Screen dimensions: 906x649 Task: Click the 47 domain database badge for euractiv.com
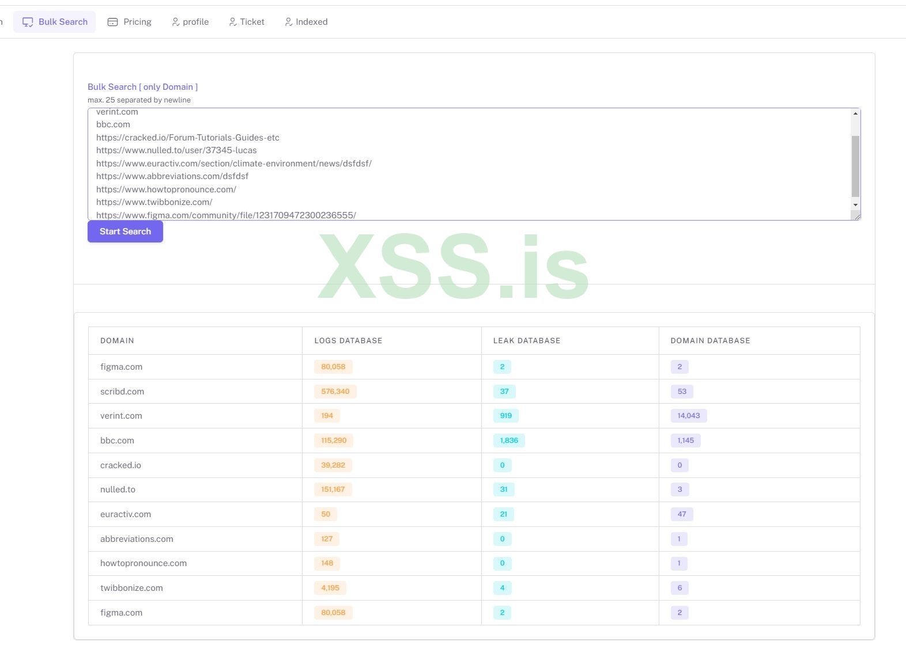click(x=682, y=514)
